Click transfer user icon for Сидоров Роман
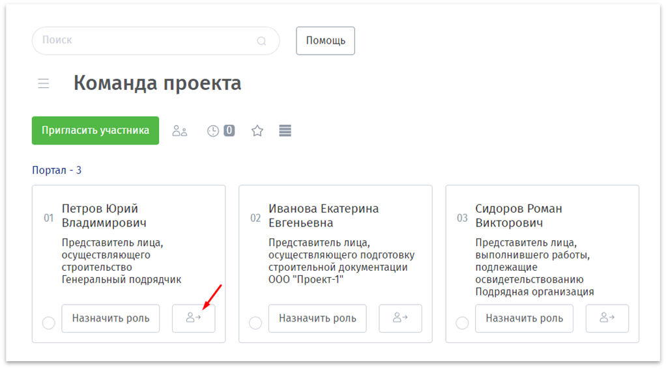 607,318
